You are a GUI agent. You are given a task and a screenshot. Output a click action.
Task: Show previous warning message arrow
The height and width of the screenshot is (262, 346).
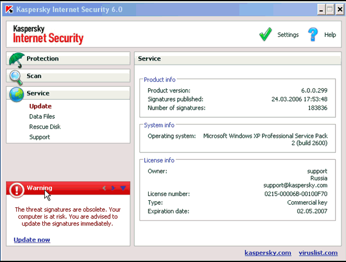pos(104,188)
